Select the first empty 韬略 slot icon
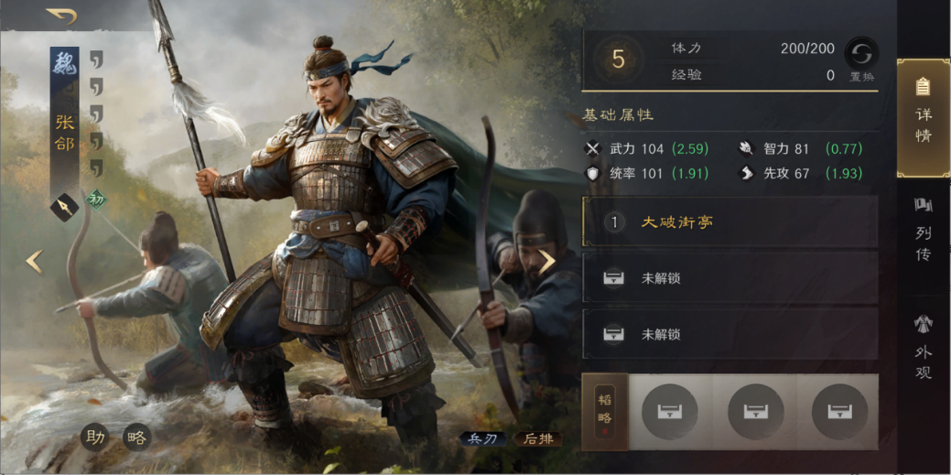This screenshot has width=951, height=475. click(670, 411)
